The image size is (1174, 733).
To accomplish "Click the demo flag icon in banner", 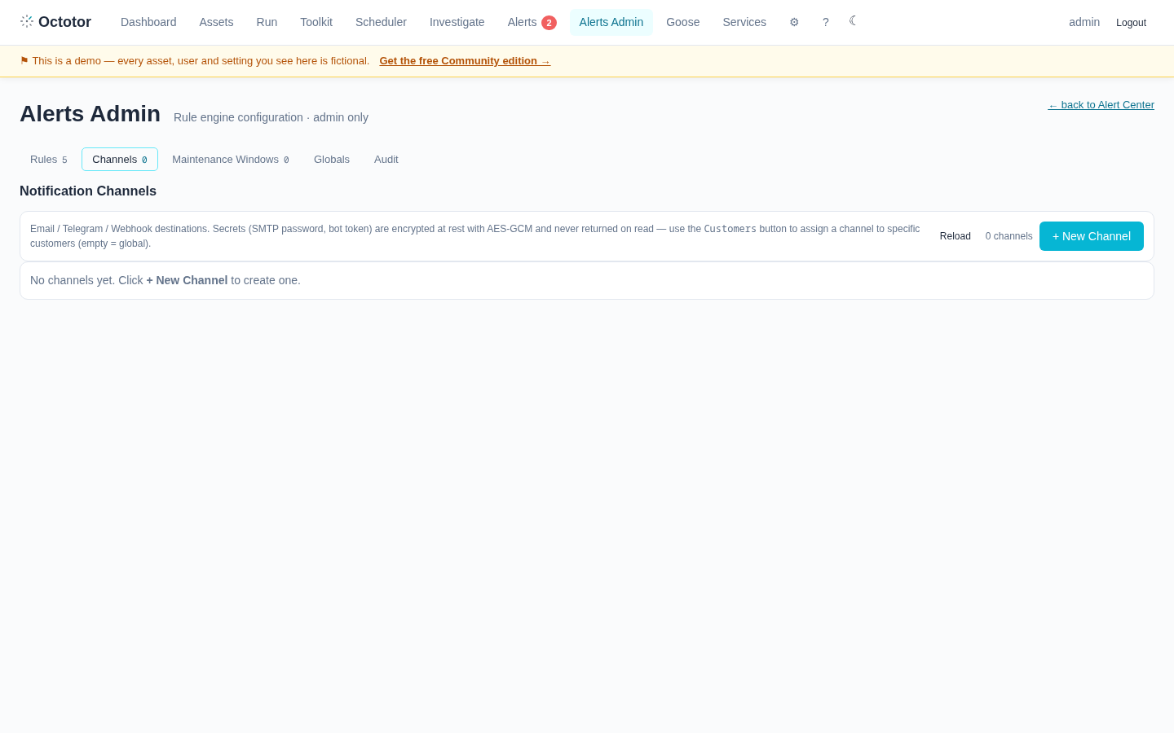I will [x=24, y=61].
